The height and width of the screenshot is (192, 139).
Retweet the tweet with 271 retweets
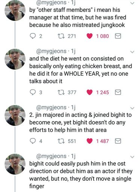(61, 36)
